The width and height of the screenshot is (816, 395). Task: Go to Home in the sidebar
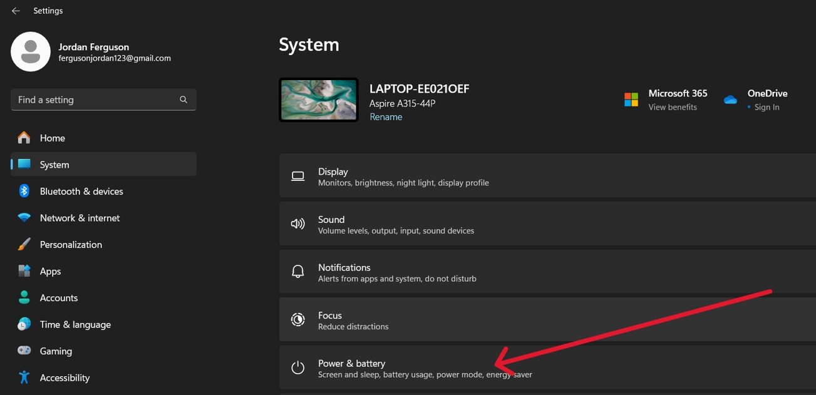(52, 138)
